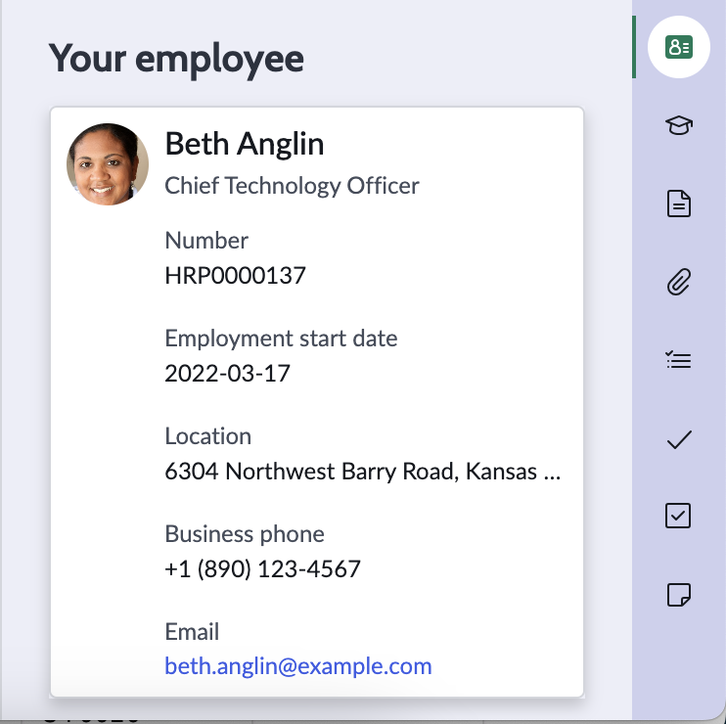
Task: Click the employee number HRP0000137
Action: point(235,276)
